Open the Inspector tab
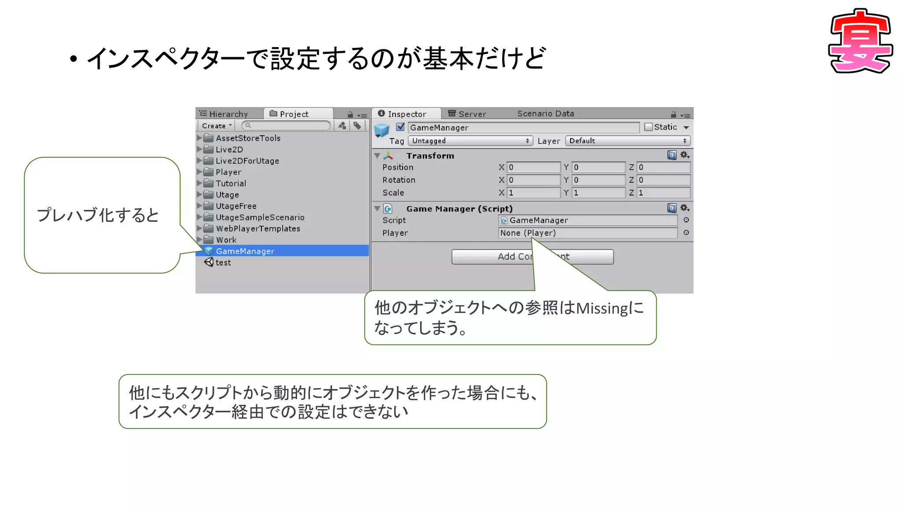Viewport: 903px width, 508px height. (406, 114)
